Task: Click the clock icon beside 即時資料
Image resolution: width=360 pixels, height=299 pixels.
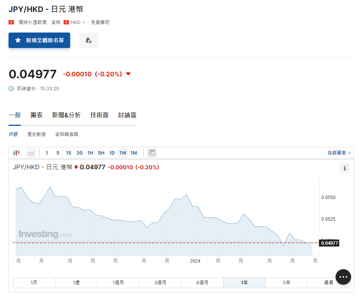Action: tap(11, 89)
